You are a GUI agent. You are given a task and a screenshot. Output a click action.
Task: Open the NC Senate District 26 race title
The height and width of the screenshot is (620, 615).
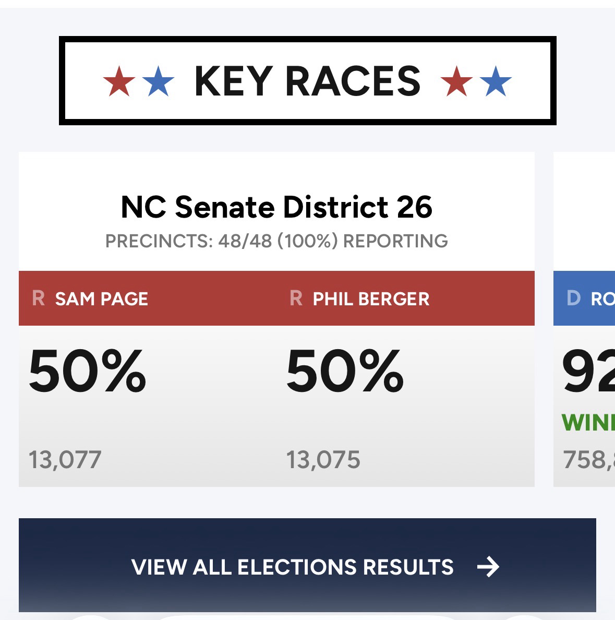[276, 207]
